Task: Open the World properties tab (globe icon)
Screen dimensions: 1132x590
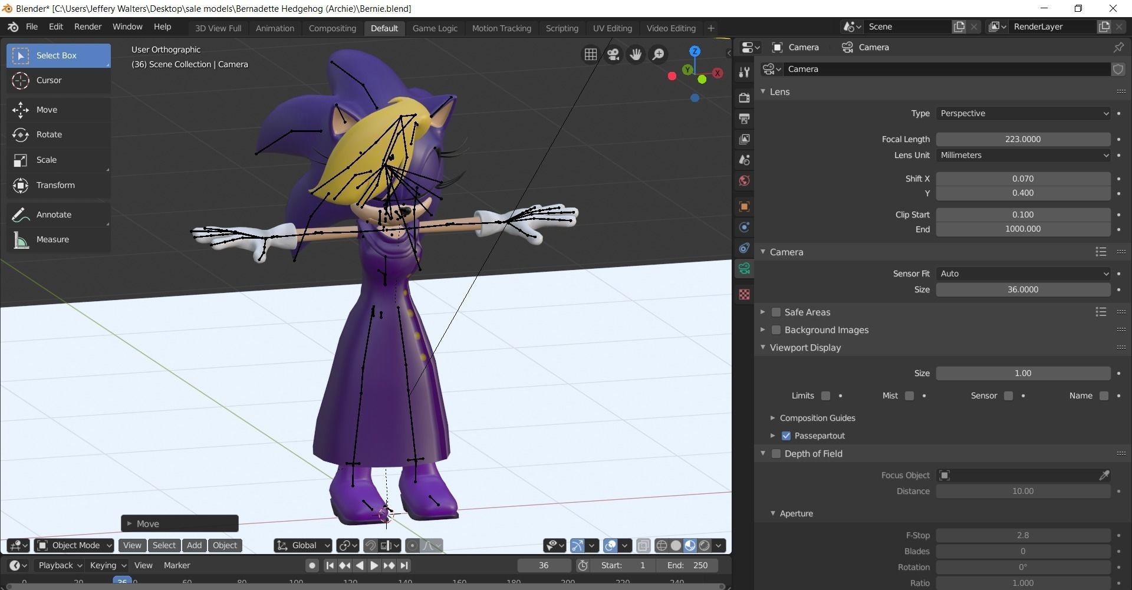Action: tap(744, 180)
